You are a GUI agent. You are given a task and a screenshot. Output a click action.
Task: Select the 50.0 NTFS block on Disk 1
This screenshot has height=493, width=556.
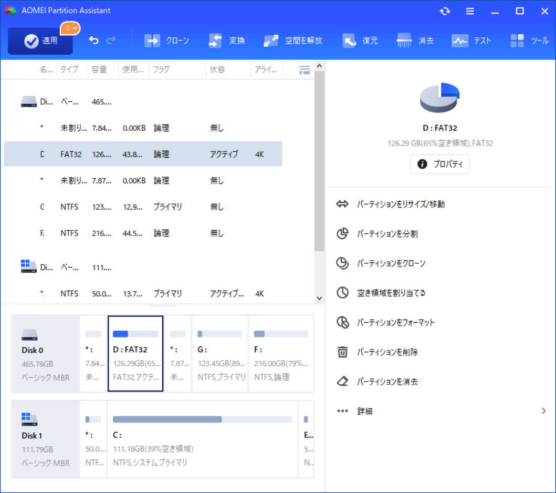point(93,439)
